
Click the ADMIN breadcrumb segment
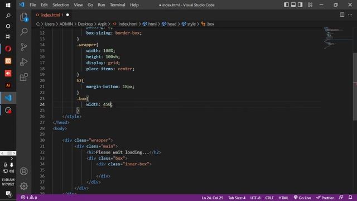point(66,24)
